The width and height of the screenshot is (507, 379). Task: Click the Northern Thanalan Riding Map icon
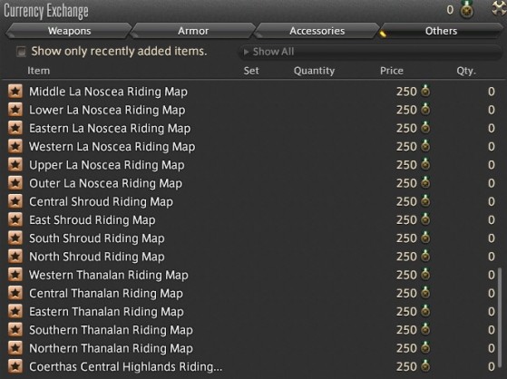(x=15, y=348)
